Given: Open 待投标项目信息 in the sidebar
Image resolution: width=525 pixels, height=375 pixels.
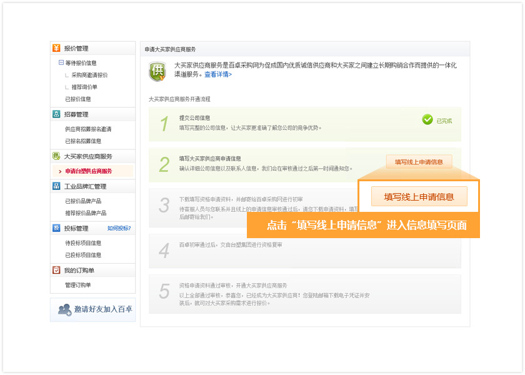Looking at the screenshot, I should pos(83,243).
